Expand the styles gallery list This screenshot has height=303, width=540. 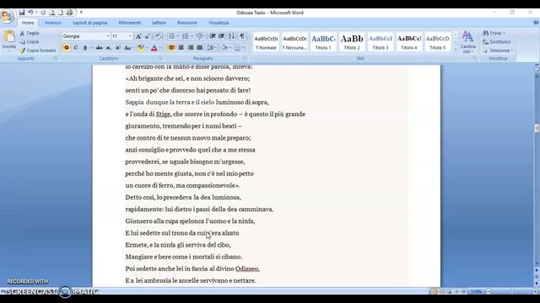[x=456, y=49]
